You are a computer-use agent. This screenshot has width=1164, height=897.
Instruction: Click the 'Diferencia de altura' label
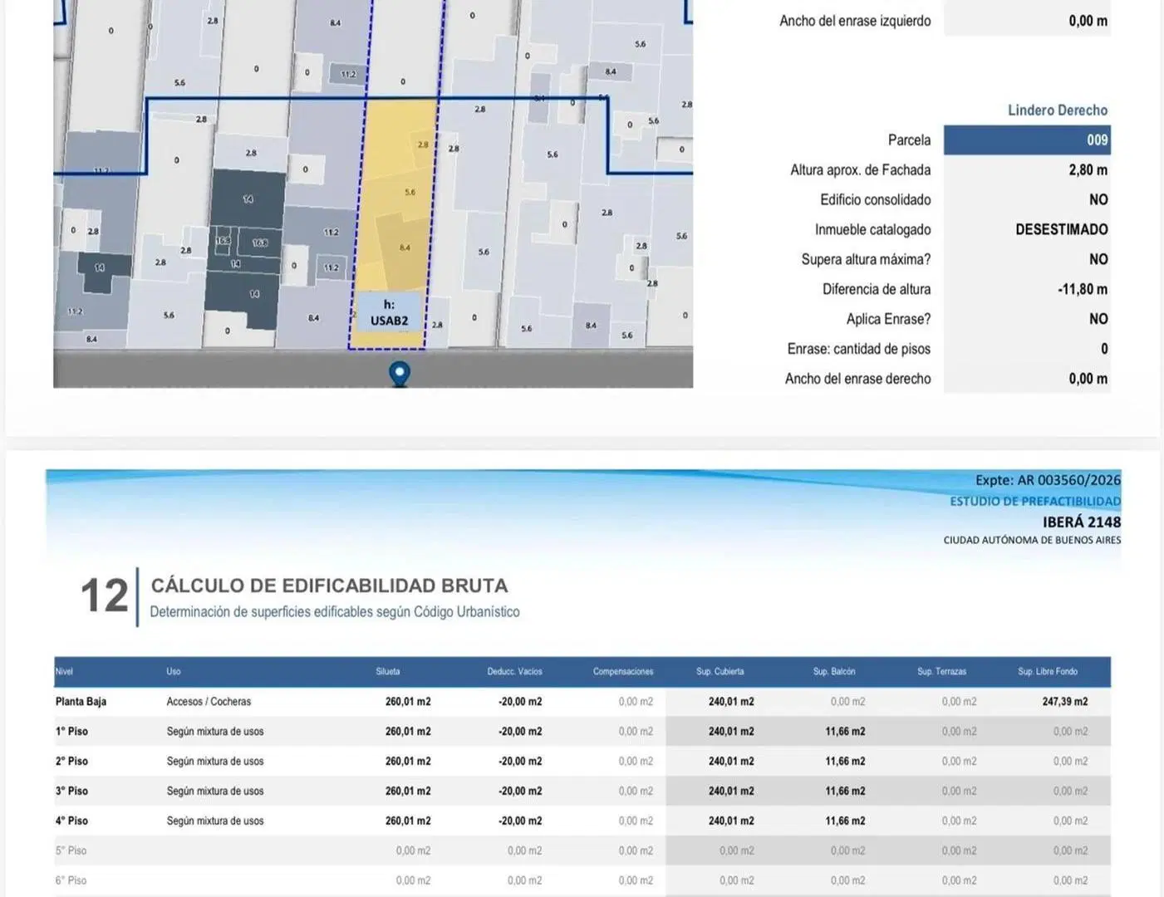[x=877, y=290]
